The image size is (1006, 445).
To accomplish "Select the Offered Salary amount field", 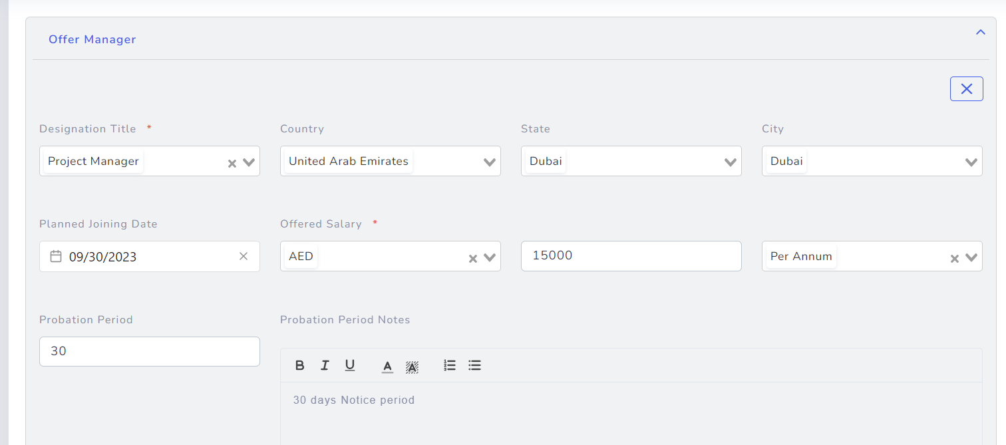I will coord(631,256).
